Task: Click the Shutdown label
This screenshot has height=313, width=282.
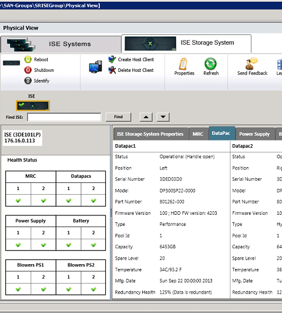Action: click(44, 70)
